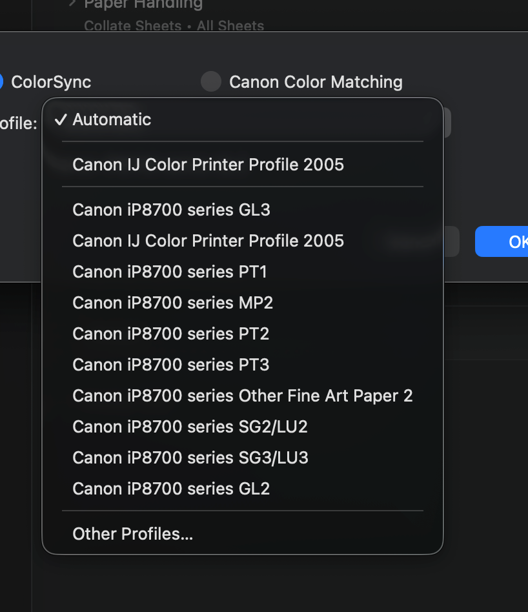Choose Canon iP8700 series MP2 profile
528x612 pixels.
coord(242,303)
